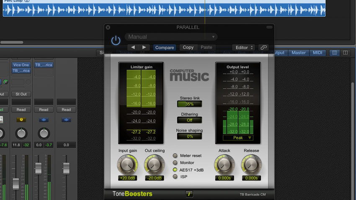Click the mixer vertical scrollbar
The width and height of the screenshot is (356, 200).
click(353, 141)
